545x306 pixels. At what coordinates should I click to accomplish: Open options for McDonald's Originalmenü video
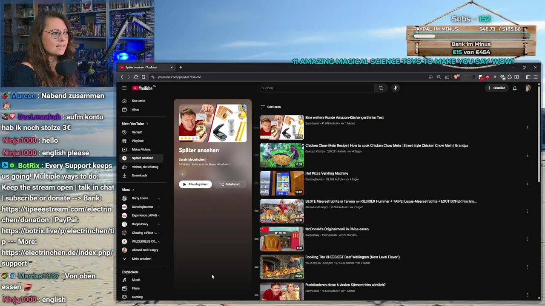[x=528, y=239]
